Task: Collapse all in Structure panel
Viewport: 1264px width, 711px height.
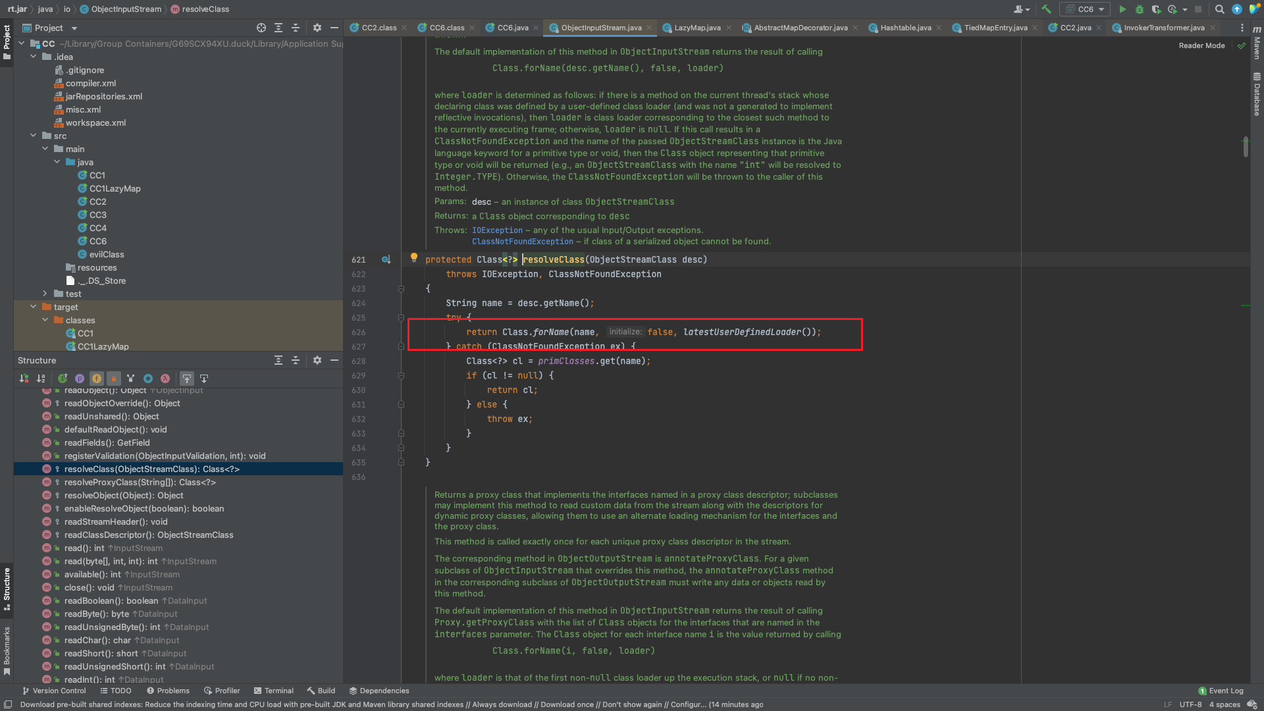Action: 296,360
